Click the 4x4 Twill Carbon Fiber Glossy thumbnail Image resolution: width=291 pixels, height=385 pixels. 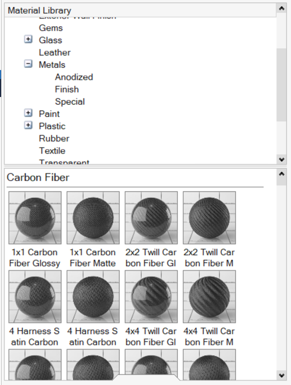tap(151, 296)
